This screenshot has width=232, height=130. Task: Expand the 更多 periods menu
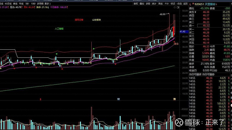pyautogui.click(x=47, y=4)
